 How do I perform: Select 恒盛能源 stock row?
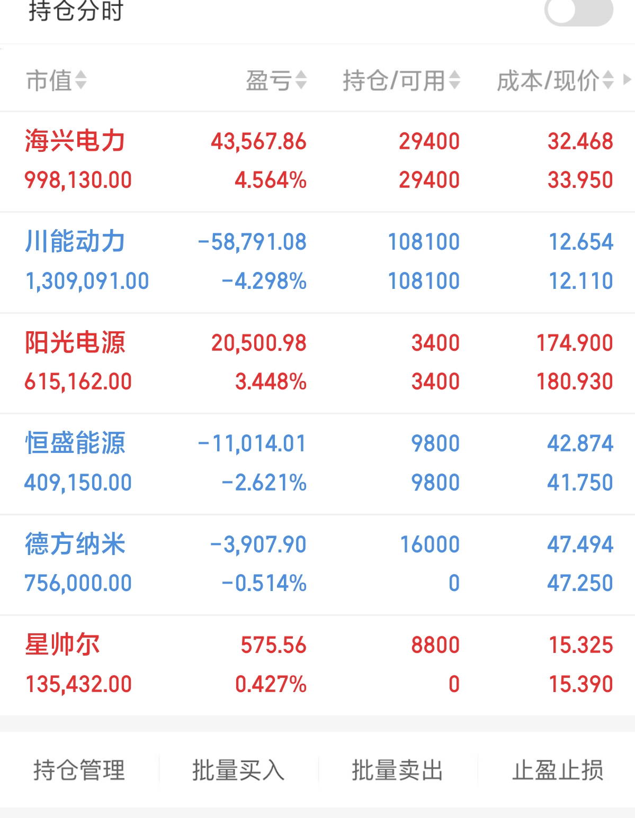(x=75, y=443)
